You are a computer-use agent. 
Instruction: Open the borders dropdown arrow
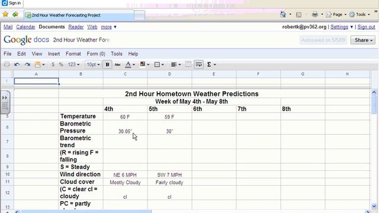click(x=162, y=64)
